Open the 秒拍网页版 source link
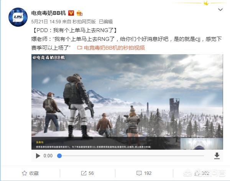 click(x=84, y=22)
